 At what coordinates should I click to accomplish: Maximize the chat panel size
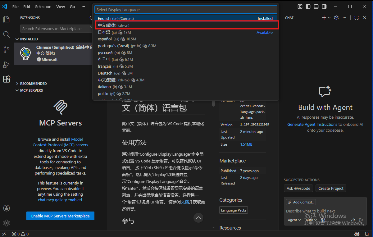click(x=357, y=18)
